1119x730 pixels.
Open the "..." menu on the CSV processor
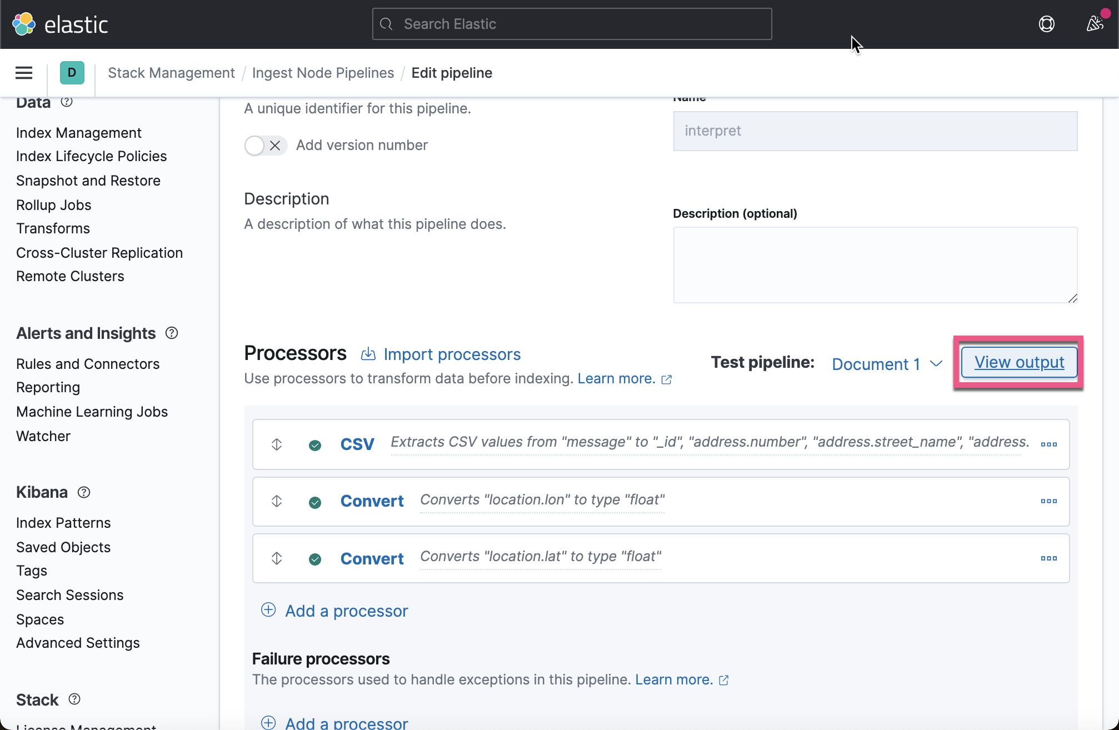1049,444
